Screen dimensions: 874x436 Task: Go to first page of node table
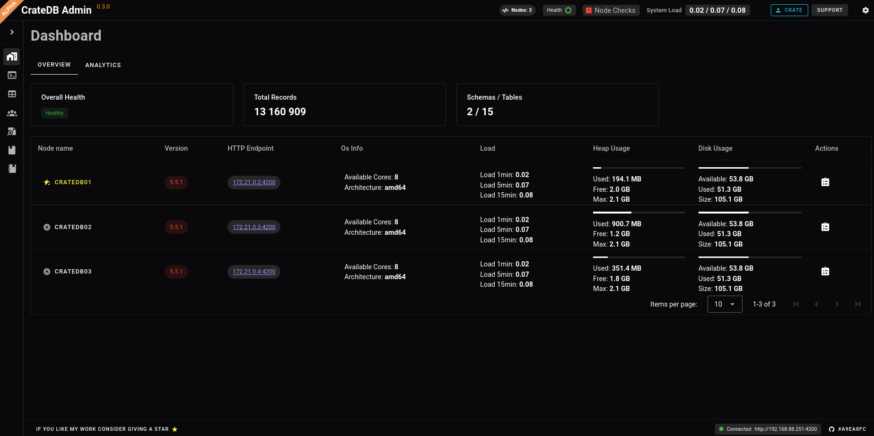coord(796,304)
